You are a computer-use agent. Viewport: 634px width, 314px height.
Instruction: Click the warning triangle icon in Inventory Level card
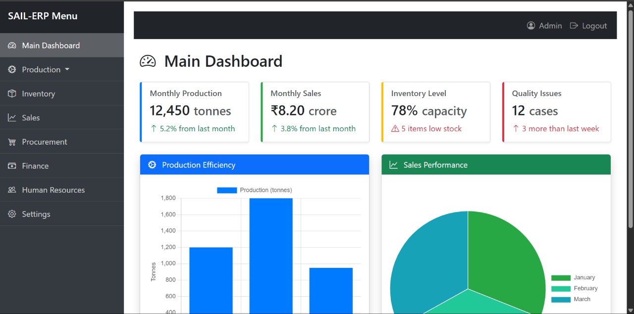point(395,129)
